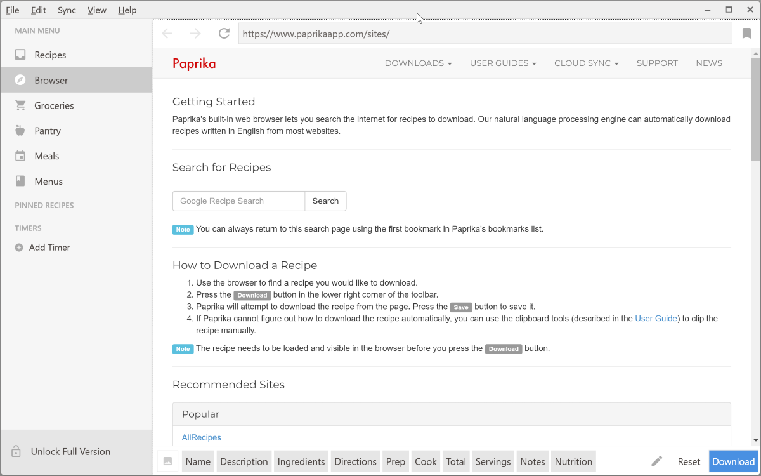Open the File menu
761x476 pixels.
13,10
